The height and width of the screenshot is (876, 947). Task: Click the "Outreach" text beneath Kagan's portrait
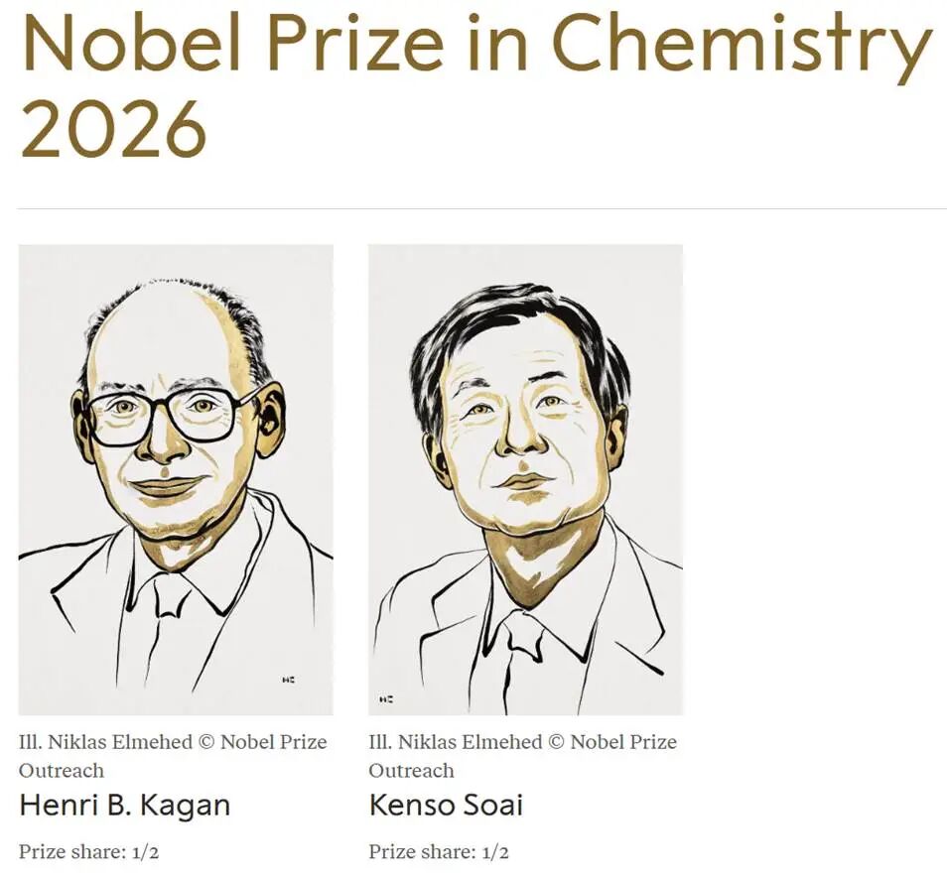pos(62,771)
